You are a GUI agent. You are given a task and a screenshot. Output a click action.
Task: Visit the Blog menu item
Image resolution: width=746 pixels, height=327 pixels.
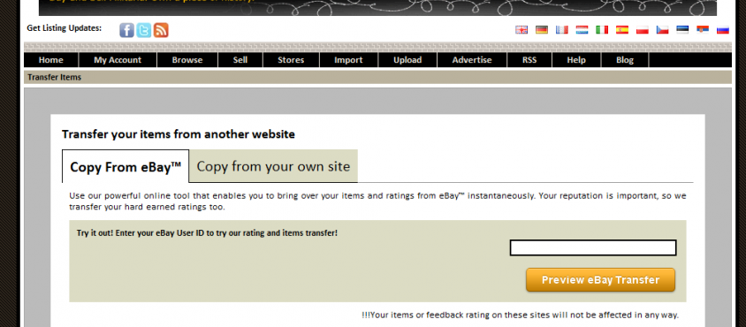coord(625,60)
